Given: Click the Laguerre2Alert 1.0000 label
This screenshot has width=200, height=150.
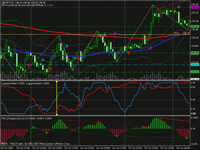Looking at the screenshot, I should [x=37, y=83].
